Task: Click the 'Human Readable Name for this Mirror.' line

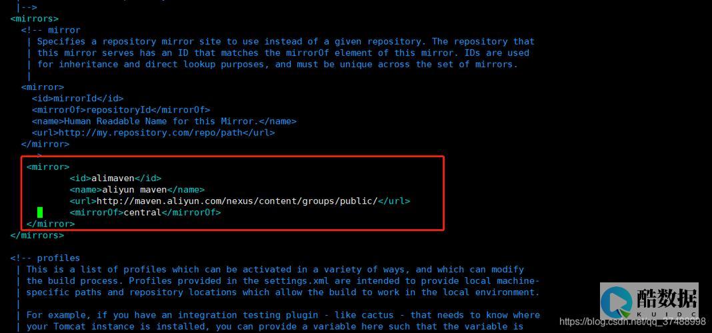Action: (164, 121)
